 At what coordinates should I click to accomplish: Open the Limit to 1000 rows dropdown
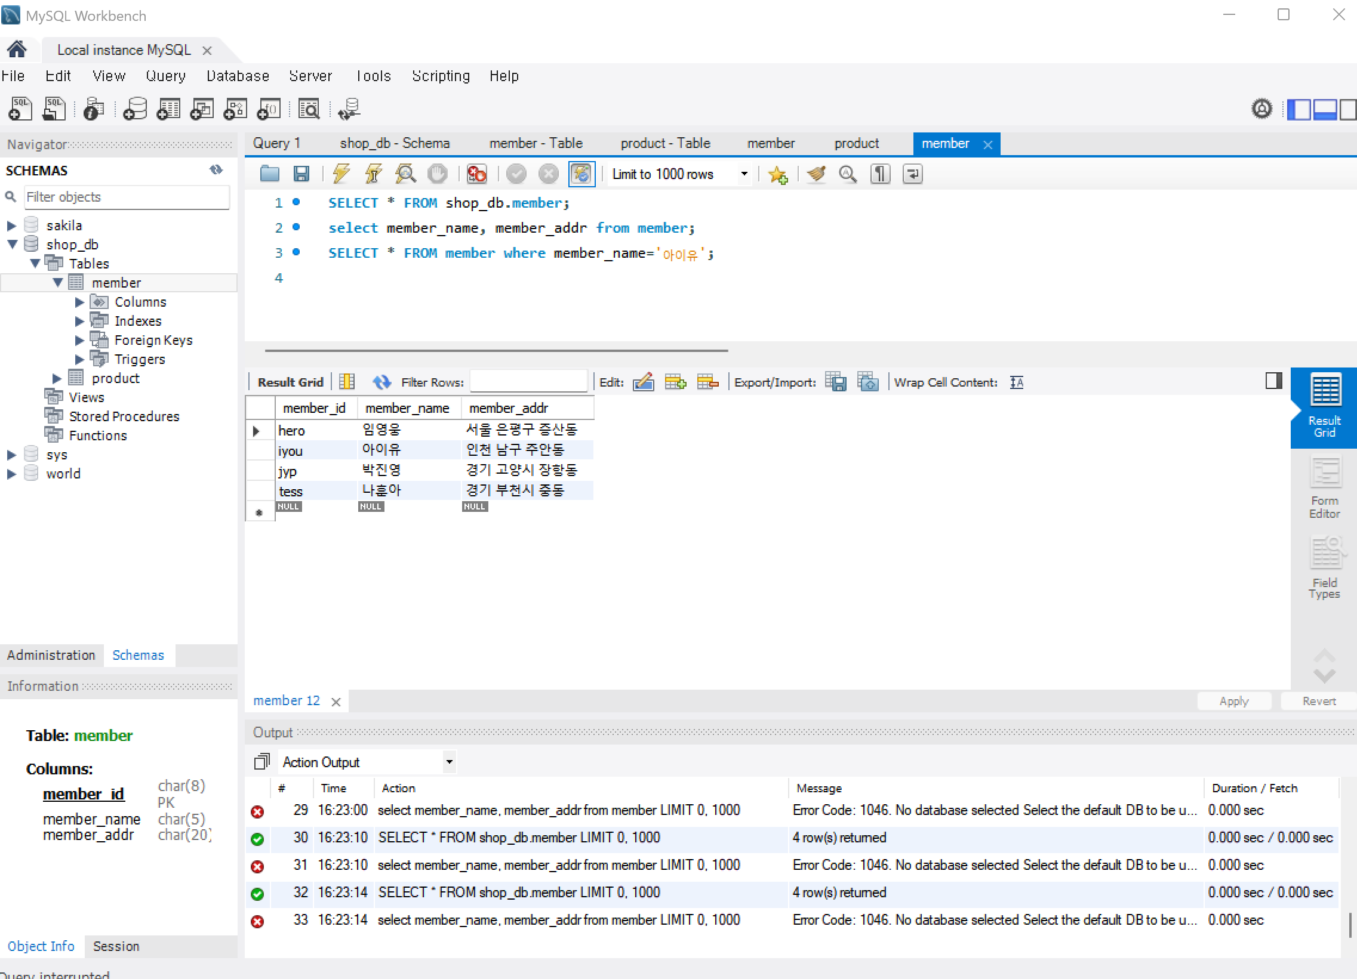coord(744,174)
